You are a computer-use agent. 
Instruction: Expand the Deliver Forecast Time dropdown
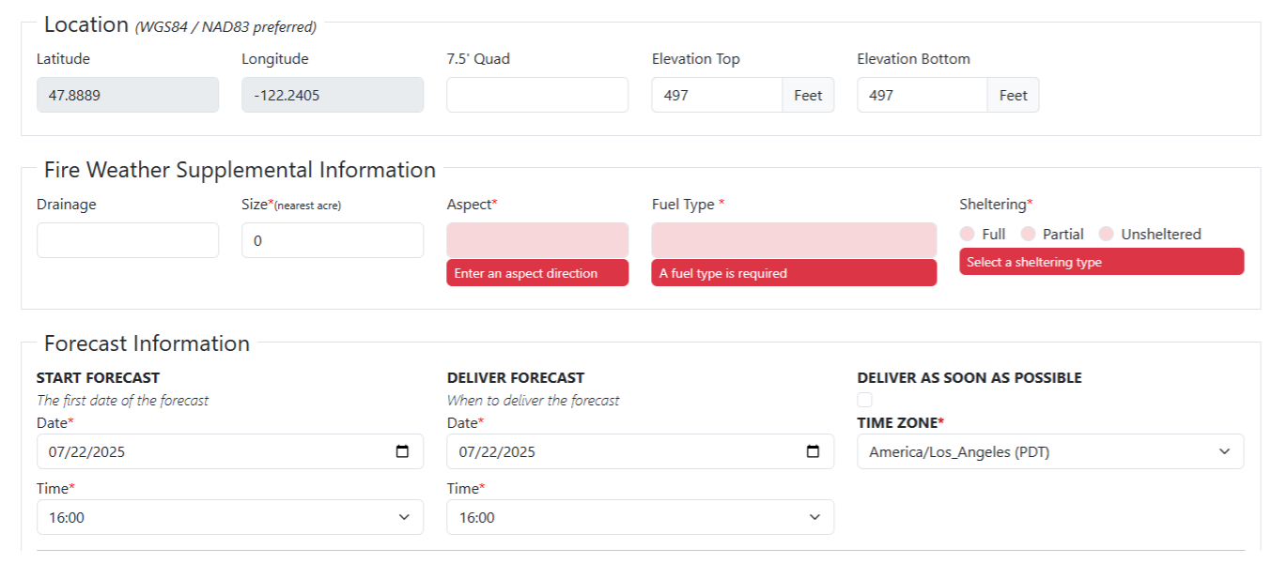[640, 517]
